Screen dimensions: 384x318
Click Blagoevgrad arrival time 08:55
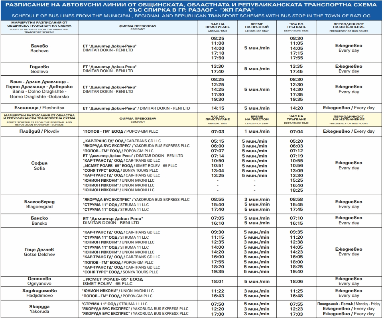pos(217,200)
